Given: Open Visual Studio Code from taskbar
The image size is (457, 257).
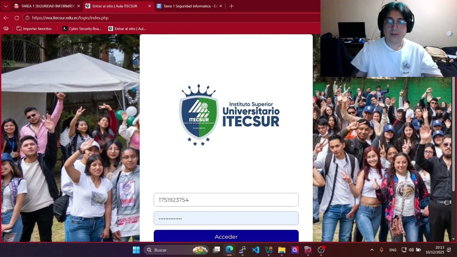Looking at the screenshot, I should pos(256,250).
